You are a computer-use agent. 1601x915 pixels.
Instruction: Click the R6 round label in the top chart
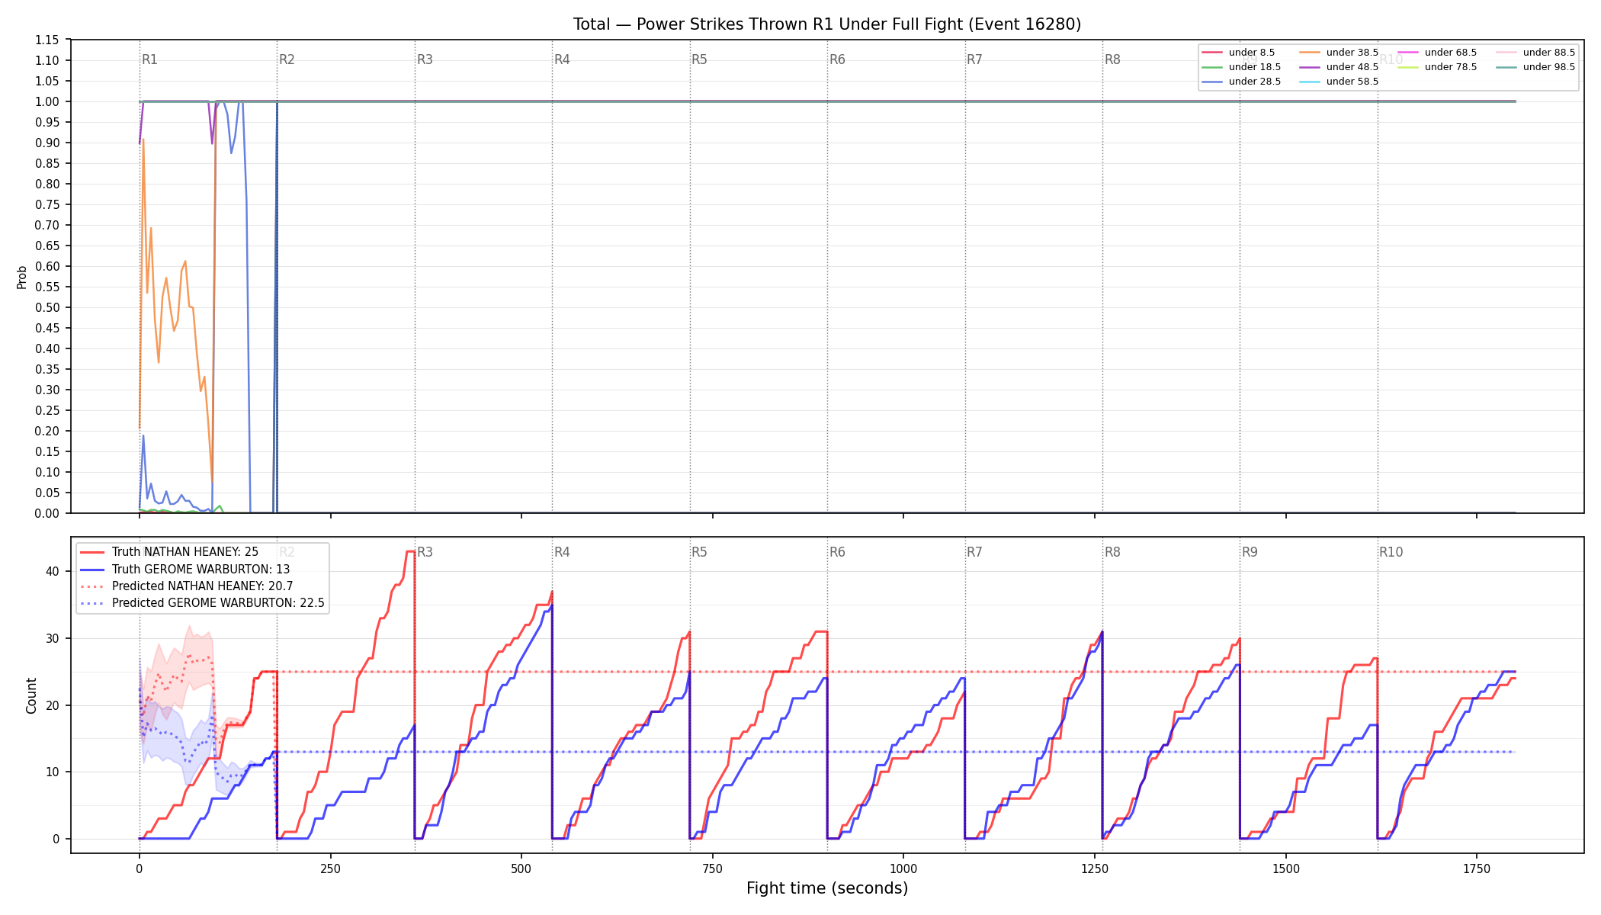[x=837, y=59]
